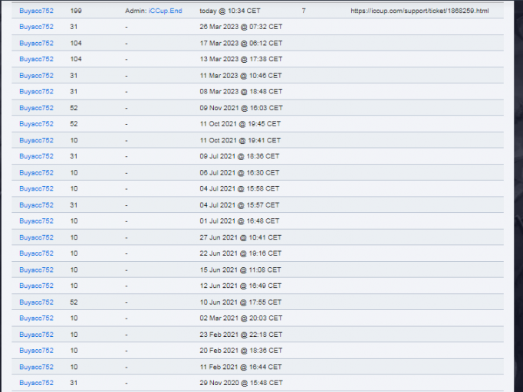Open Buyacc752 link in 15 Jun 2021 row
Image resolution: width=523 pixels, height=392 pixels.
click(36, 269)
